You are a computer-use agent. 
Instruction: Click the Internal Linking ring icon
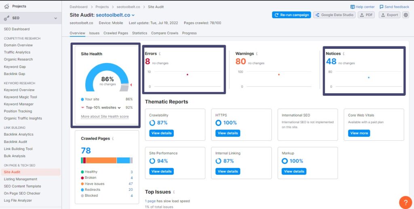218,161
